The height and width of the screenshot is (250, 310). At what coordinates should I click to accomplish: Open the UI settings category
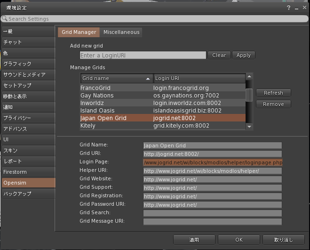click(x=29, y=139)
